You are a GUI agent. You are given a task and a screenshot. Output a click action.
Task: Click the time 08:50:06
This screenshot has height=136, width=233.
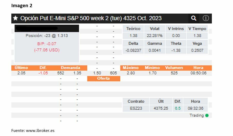click(198, 73)
